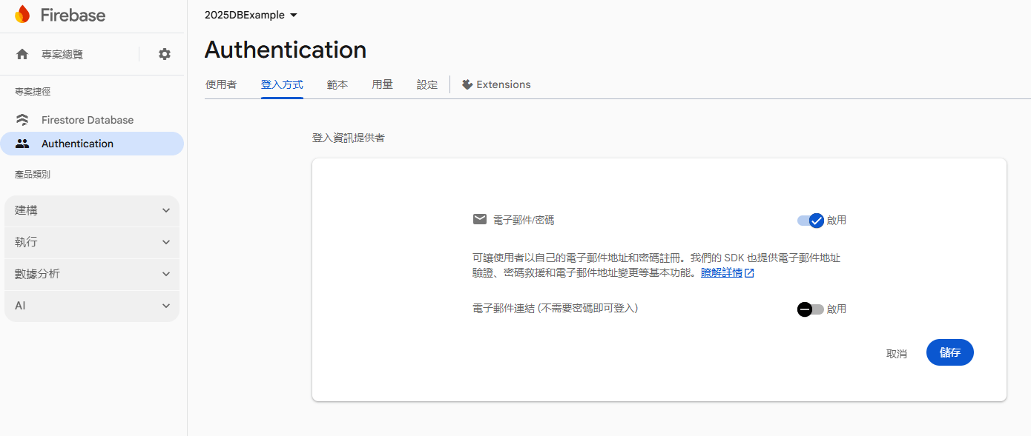Click the Authentication people icon
This screenshot has width=1031, height=436.
click(x=22, y=144)
